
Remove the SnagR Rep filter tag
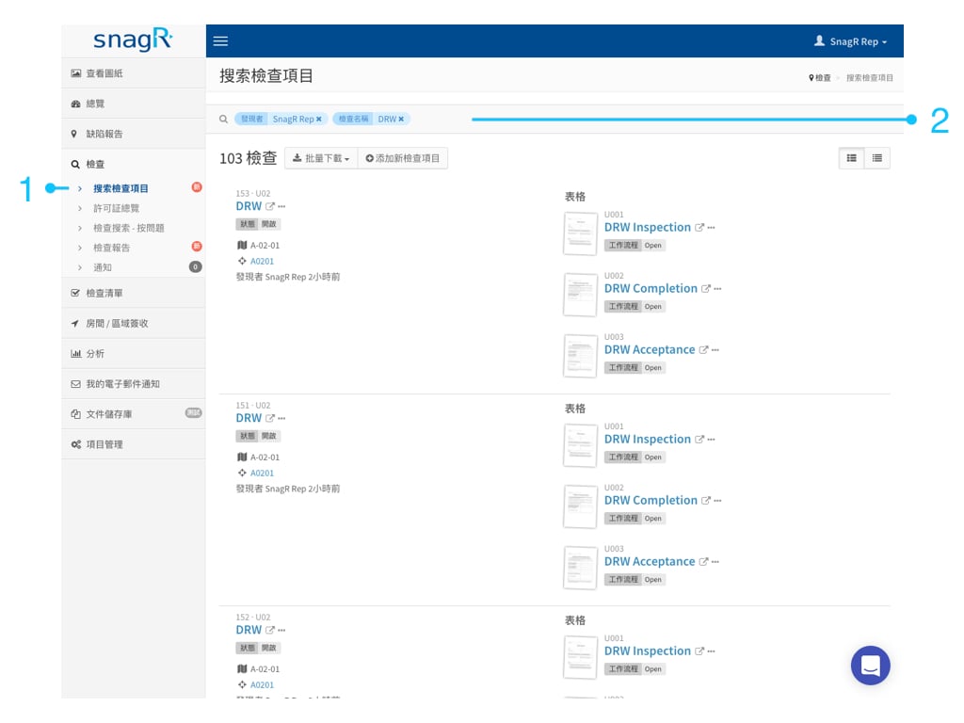click(x=318, y=119)
